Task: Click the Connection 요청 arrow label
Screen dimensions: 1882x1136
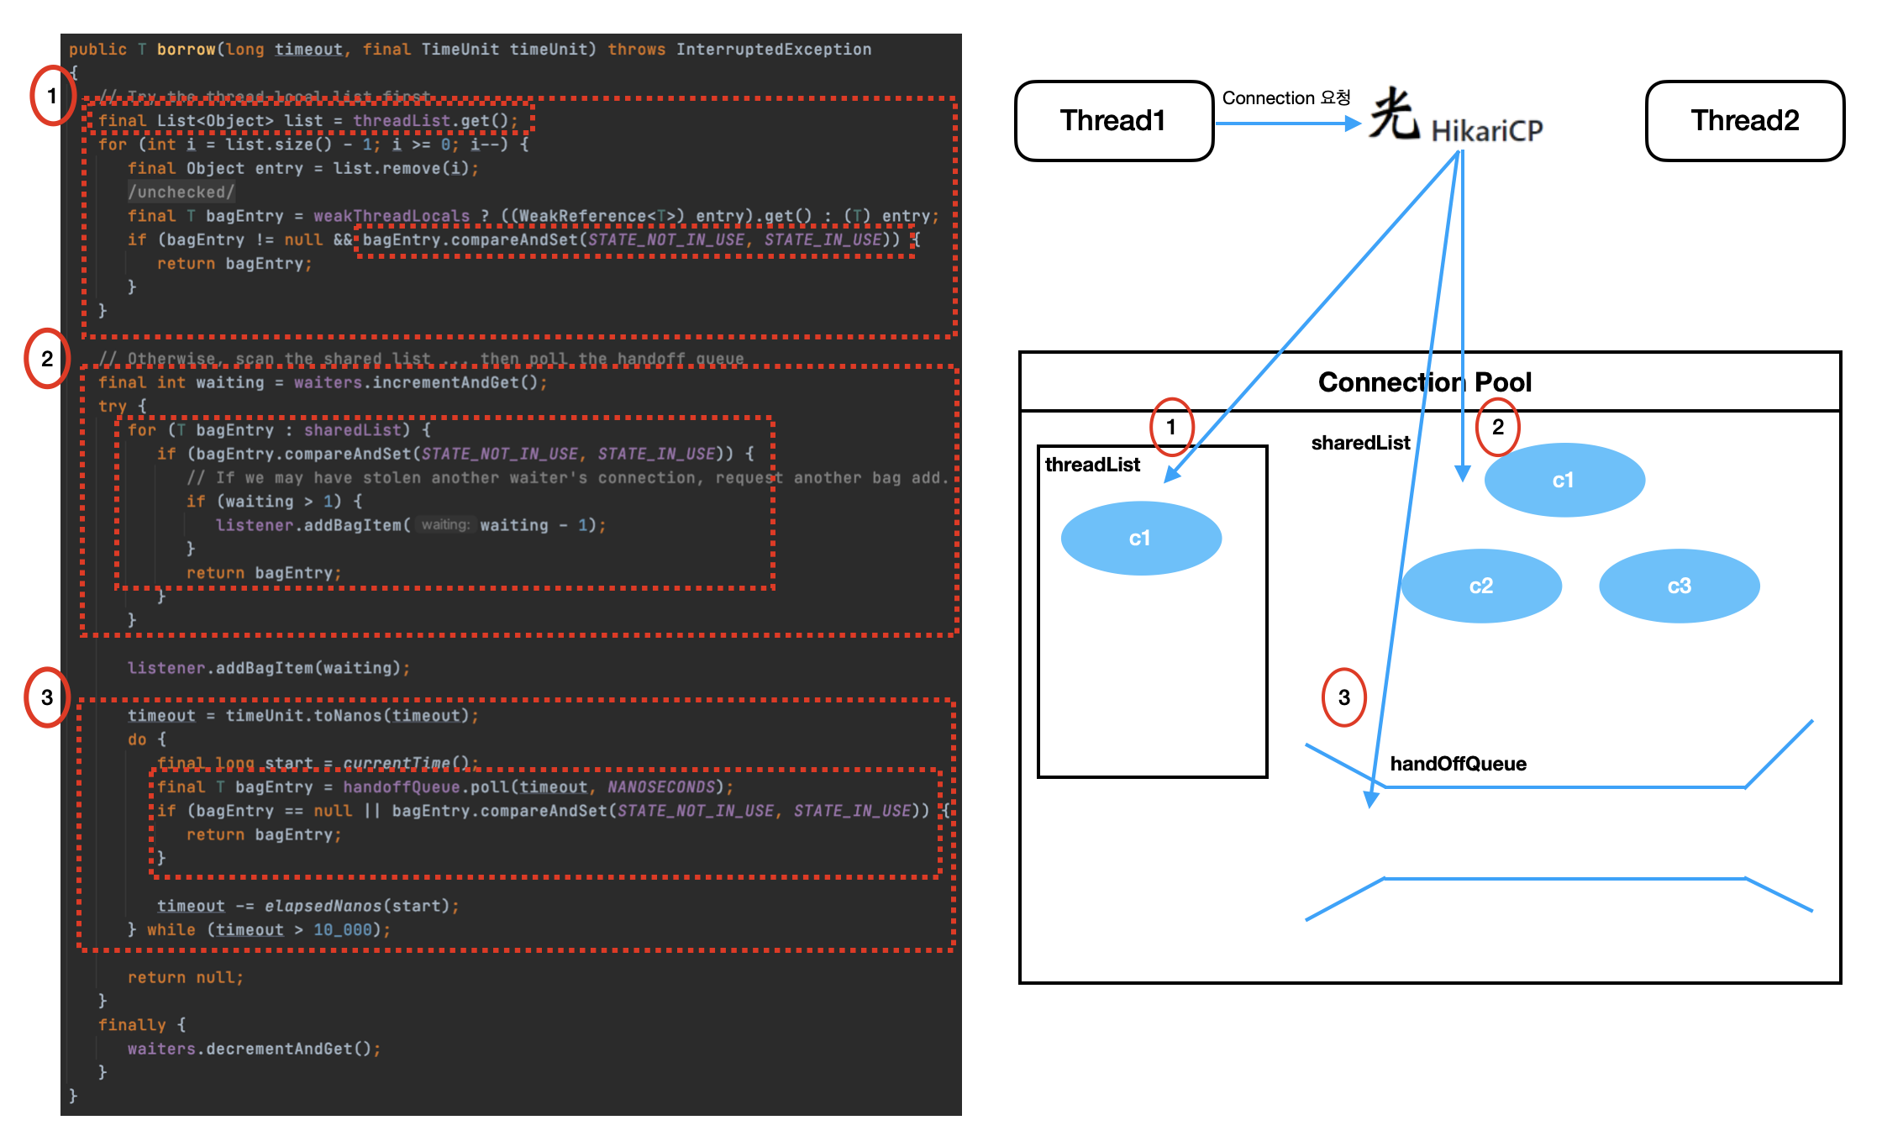Action: coord(1285,98)
